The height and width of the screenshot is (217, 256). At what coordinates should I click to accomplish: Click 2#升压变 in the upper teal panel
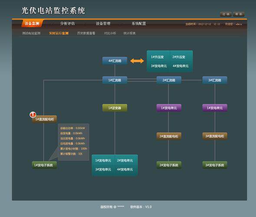click(179, 57)
